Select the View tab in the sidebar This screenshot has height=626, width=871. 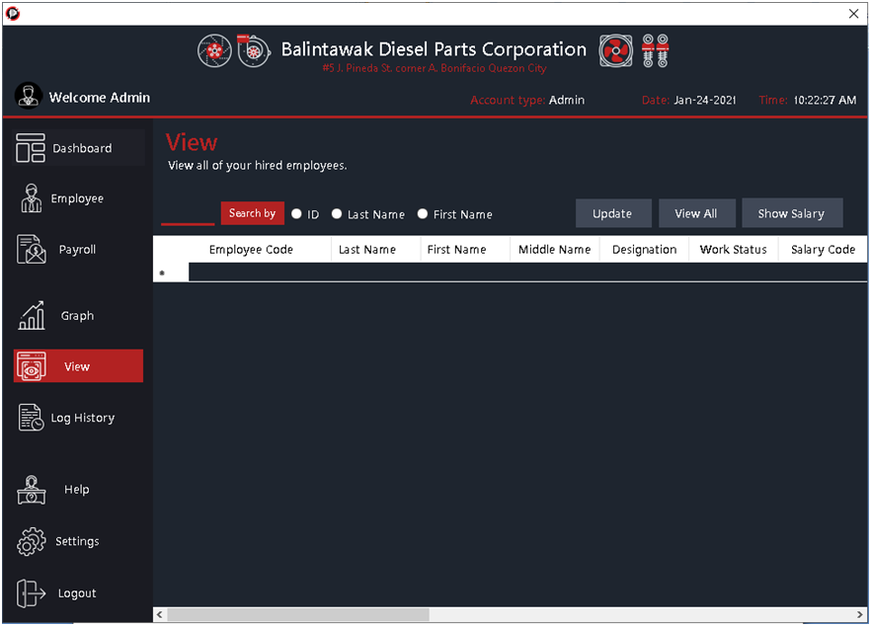pyautogui.click(x=77, y=365)
